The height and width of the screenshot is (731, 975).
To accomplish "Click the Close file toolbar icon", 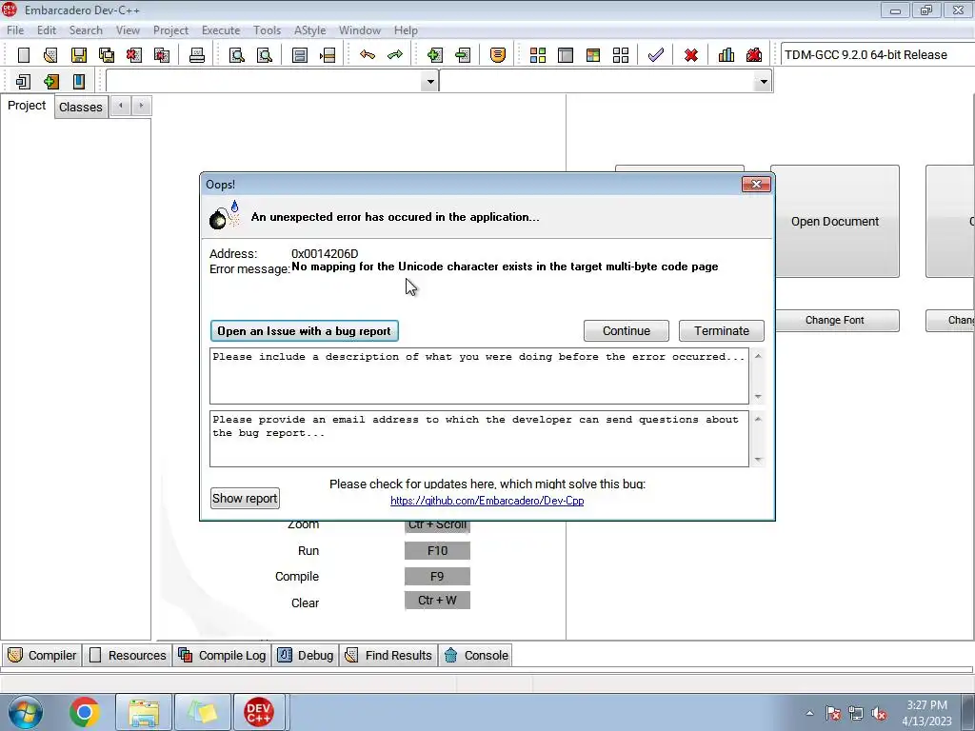I will pos(133,54).
